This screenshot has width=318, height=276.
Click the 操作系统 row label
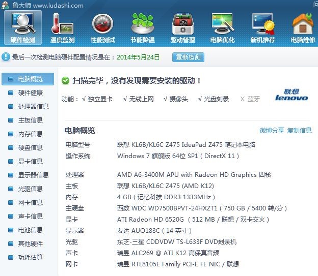coord(78,156)
